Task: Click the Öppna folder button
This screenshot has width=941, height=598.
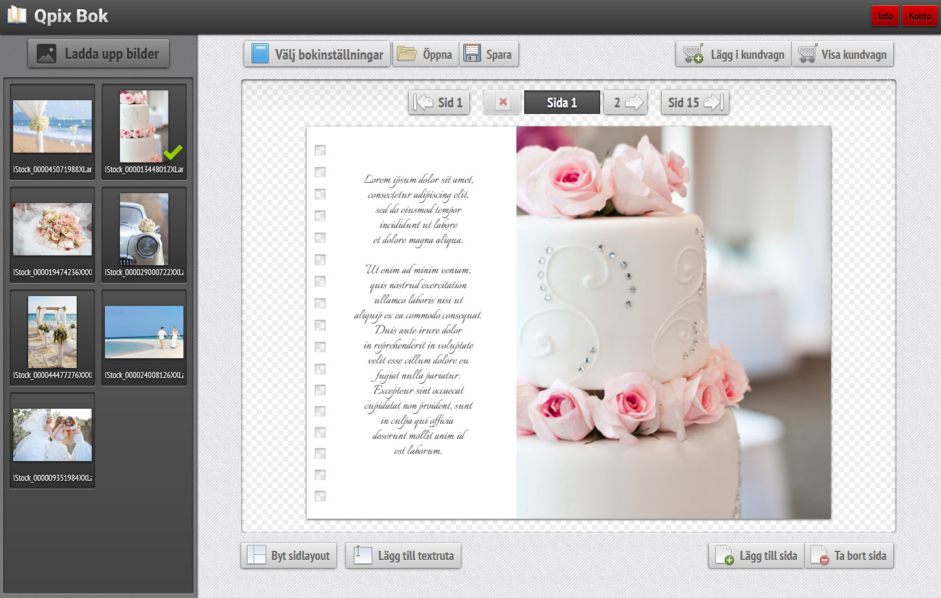Action: (x=425, y=54)
